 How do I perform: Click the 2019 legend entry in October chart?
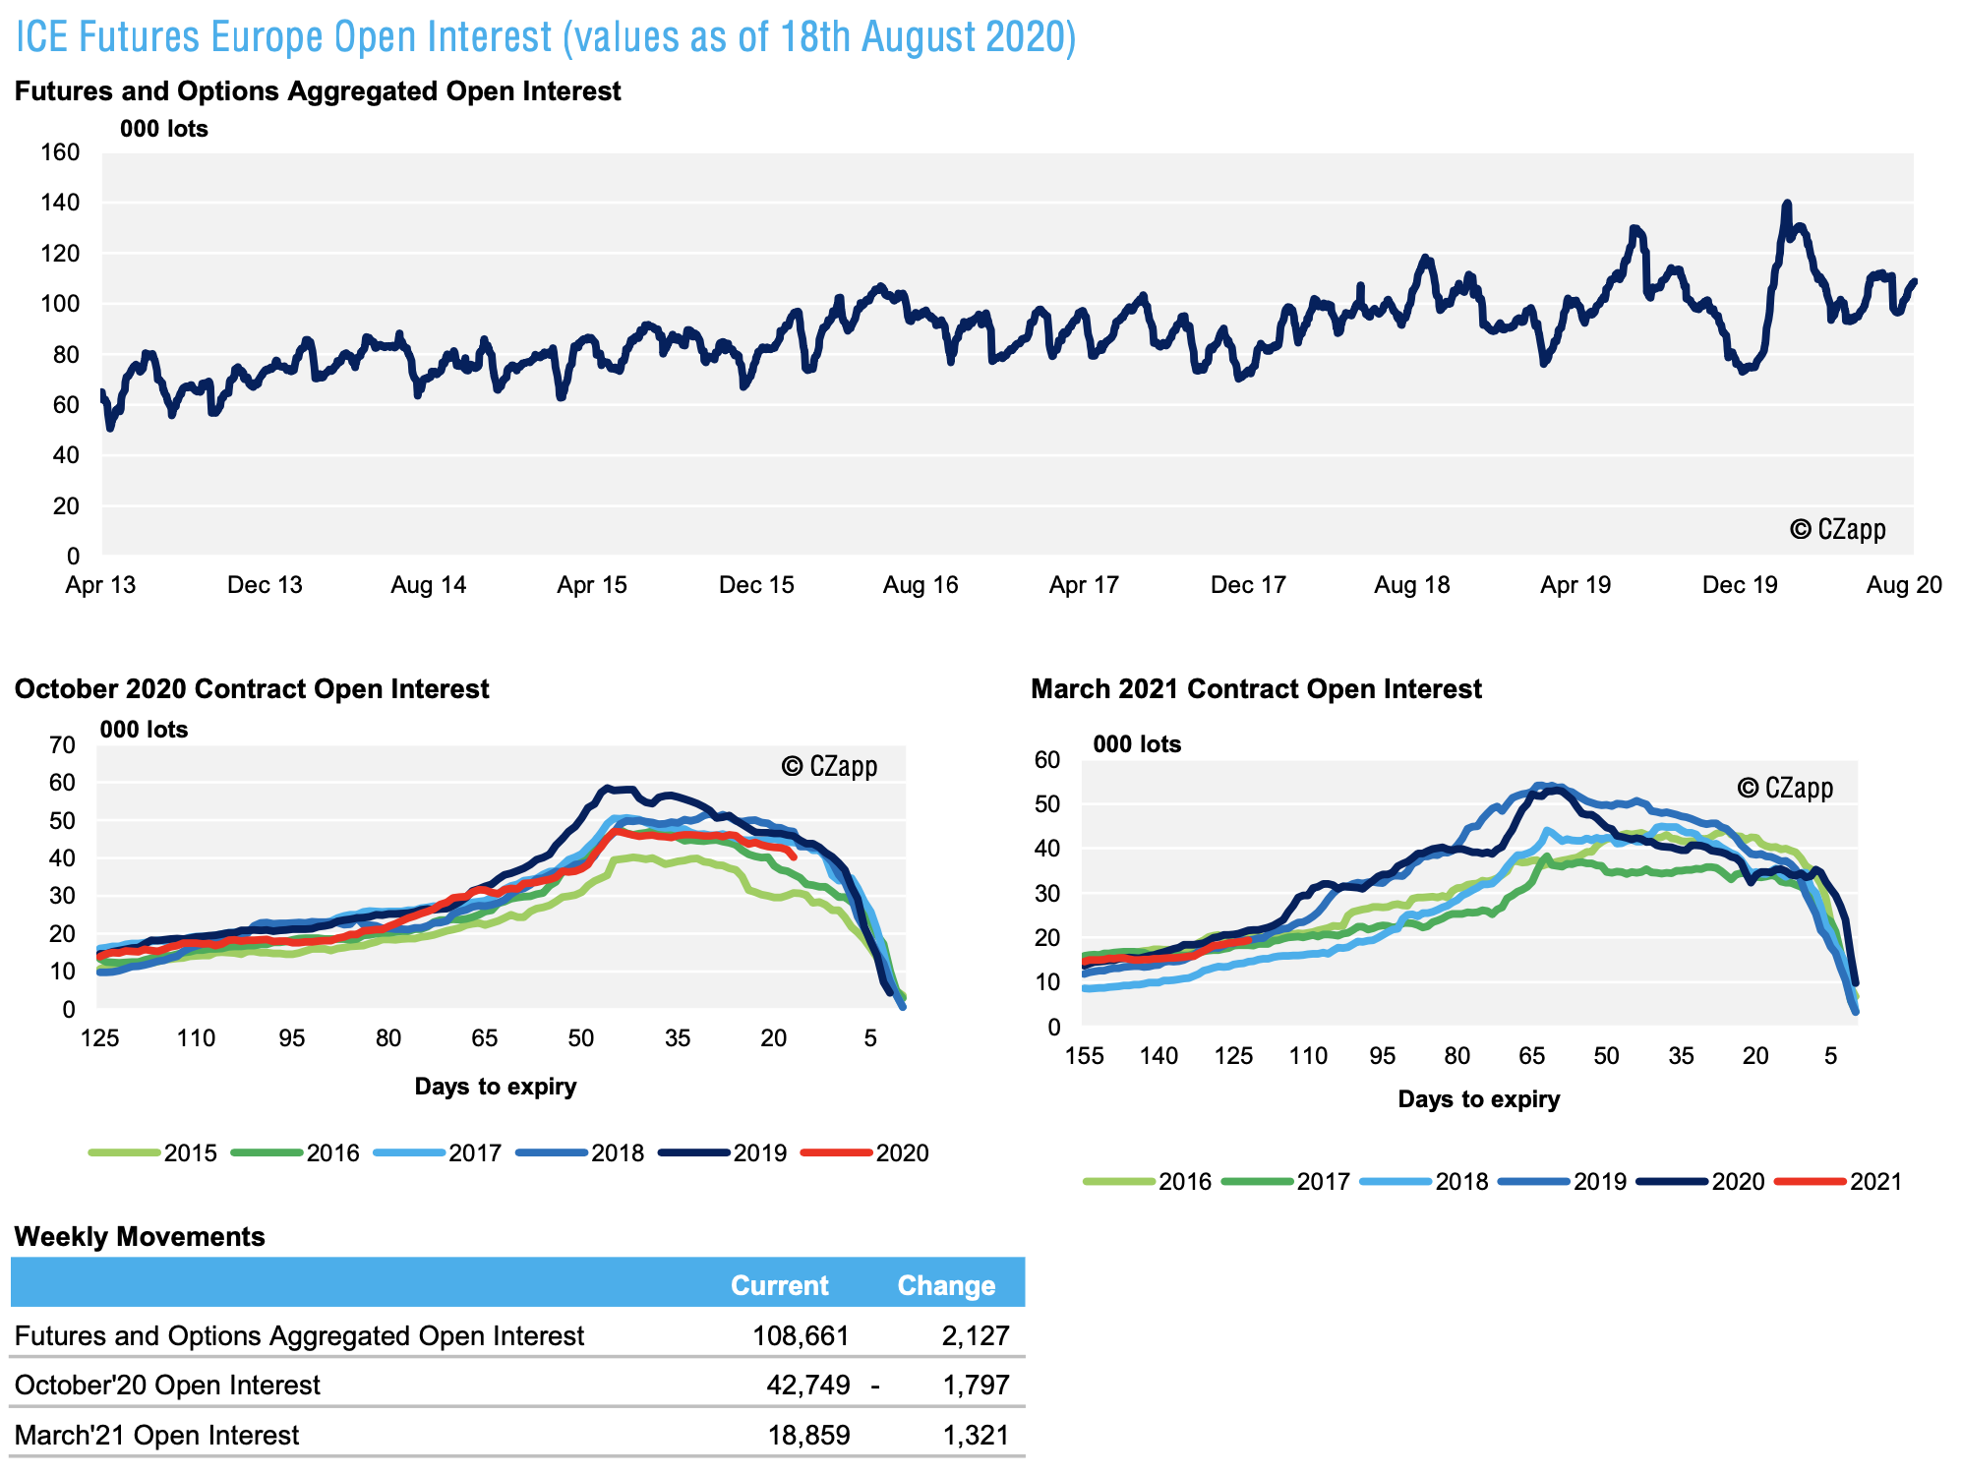723,1152
